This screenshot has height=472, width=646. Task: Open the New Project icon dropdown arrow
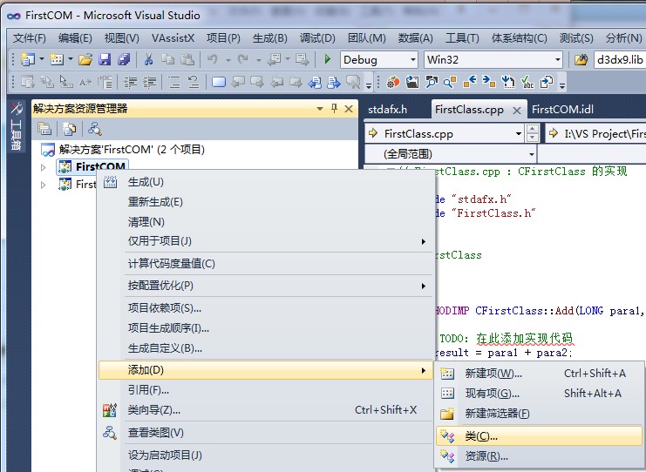pyautogui.click(x=42, y=60)
